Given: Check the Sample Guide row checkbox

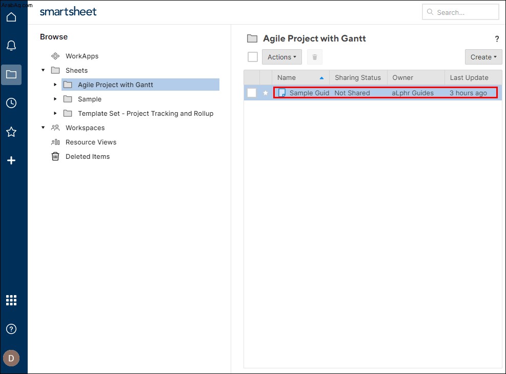Looking at the screenshot, I should 252,93.
